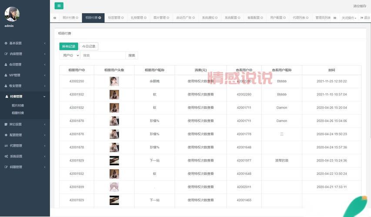Image resolution: width=371 pixels, height=217 pixels.
Task: Open 相册付费 in the sidebar submenu
Action: pos(18,113)
